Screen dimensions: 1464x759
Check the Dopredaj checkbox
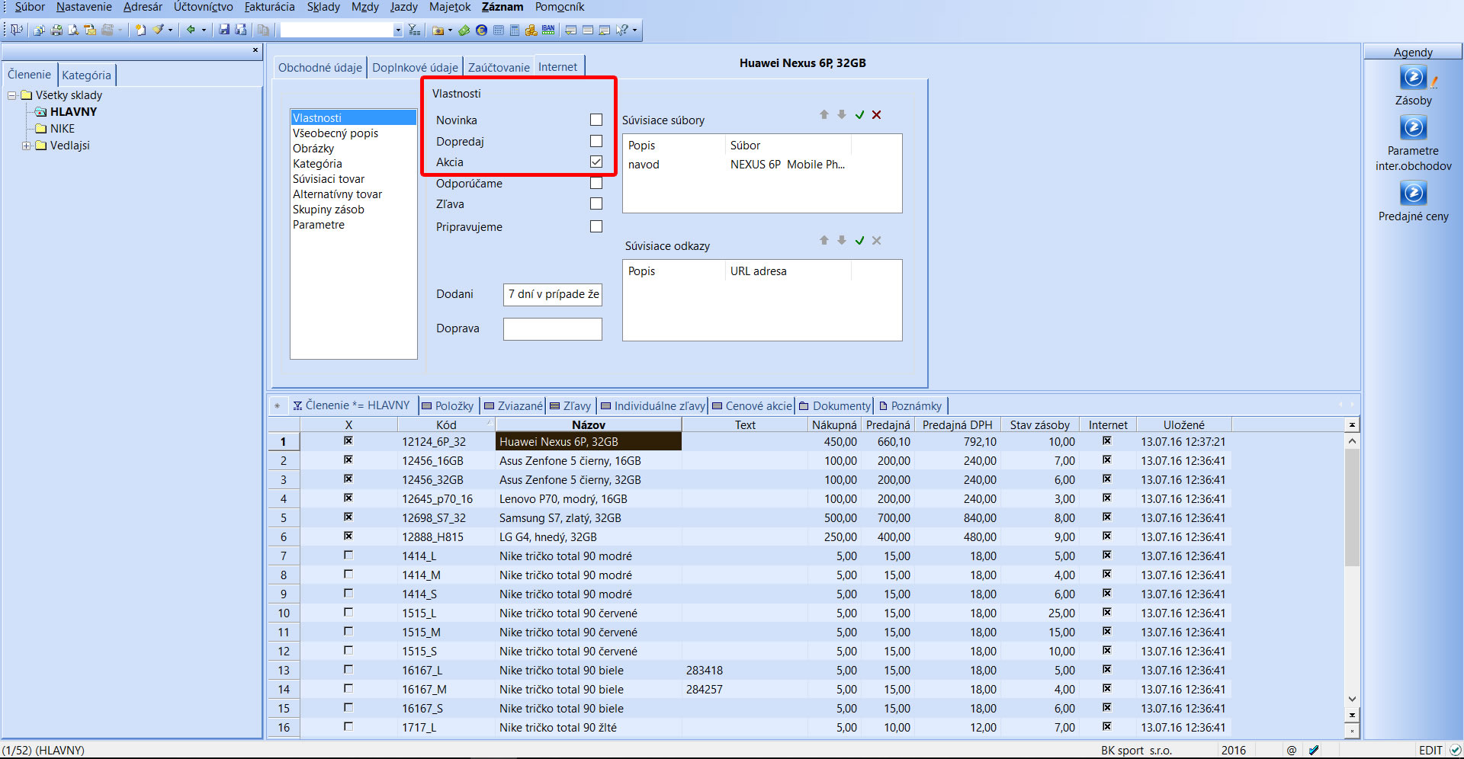596,141
